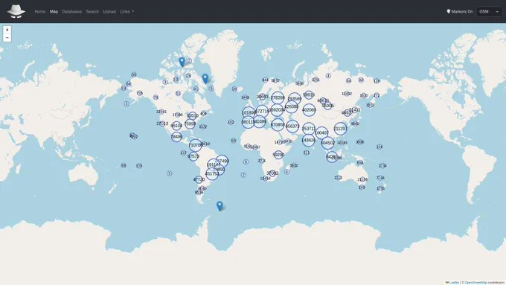Expand the Links dropdown menu
Image resolution: width=506 pixels, height=285 pixels.
[126, 12]
